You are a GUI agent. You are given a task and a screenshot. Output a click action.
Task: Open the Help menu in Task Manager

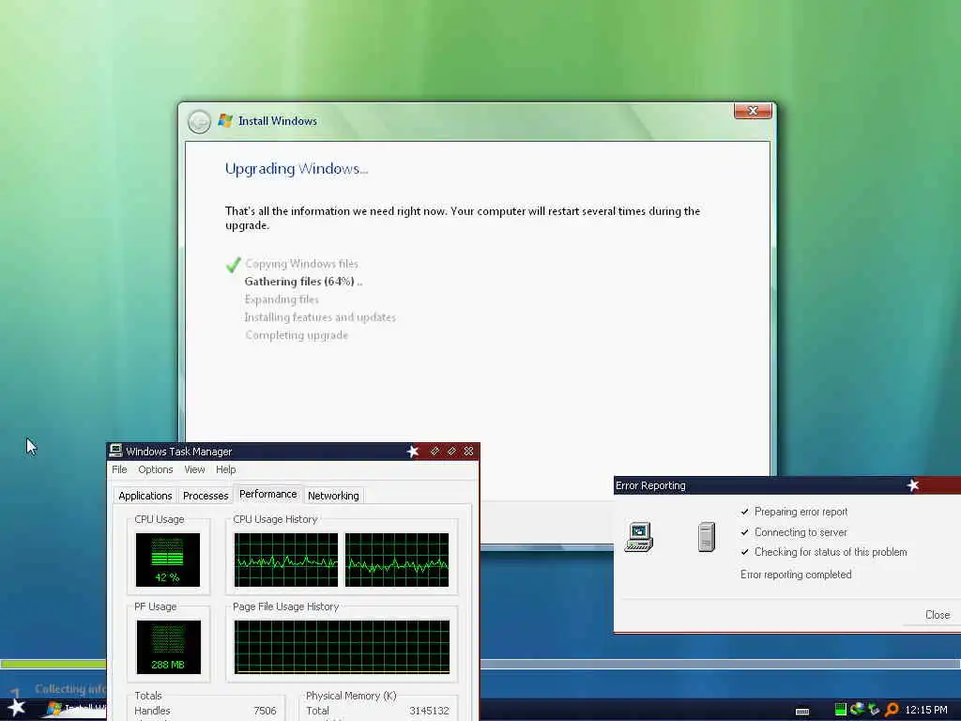pos(225,469)
